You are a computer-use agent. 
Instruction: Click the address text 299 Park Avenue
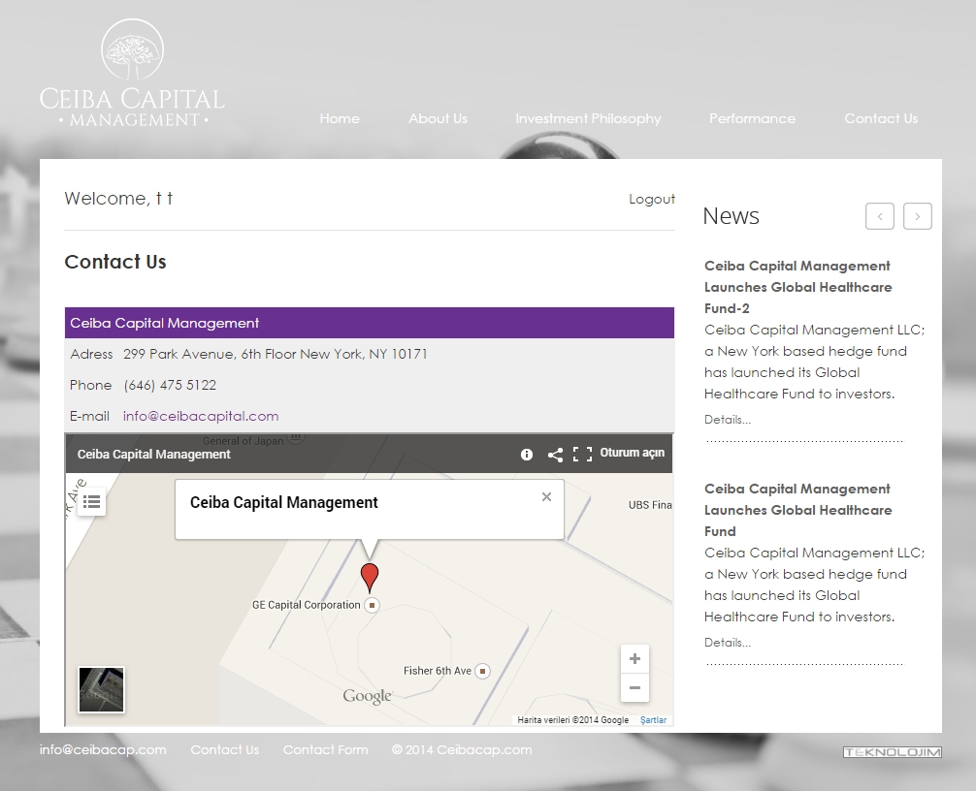coord(276,354)
